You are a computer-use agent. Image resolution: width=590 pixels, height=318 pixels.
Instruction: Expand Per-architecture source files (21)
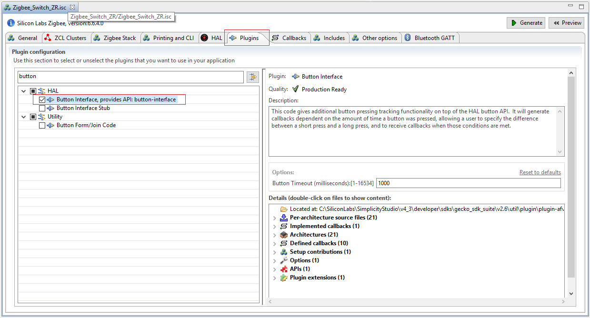click(x=275, y=218)
